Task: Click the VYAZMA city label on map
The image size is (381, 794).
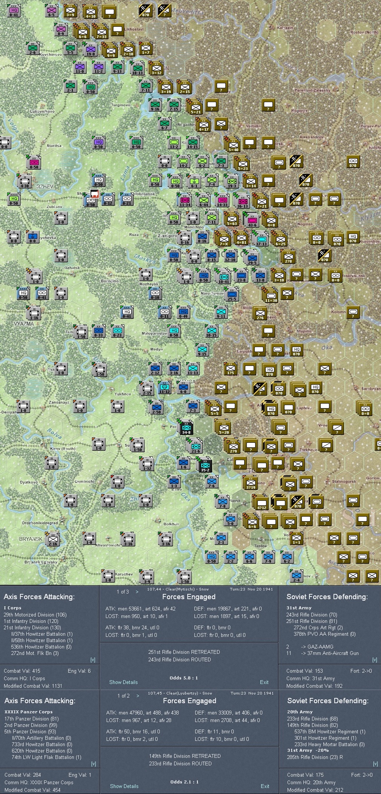Action: [24, 324]
